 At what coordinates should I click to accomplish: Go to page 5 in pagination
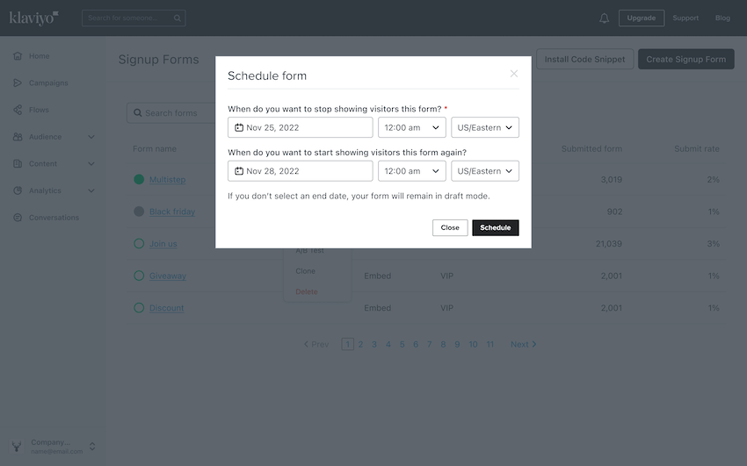[x=403, y=344]
